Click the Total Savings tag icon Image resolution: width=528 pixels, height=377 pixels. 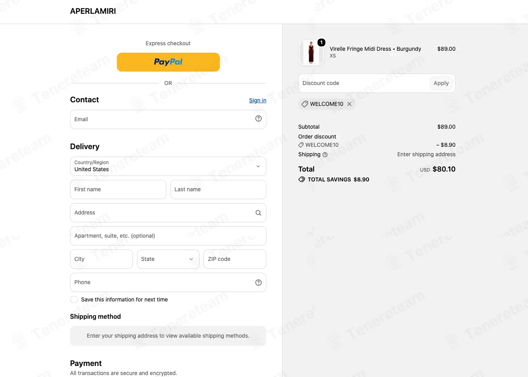pyautogui.click(x=302, y=179)
